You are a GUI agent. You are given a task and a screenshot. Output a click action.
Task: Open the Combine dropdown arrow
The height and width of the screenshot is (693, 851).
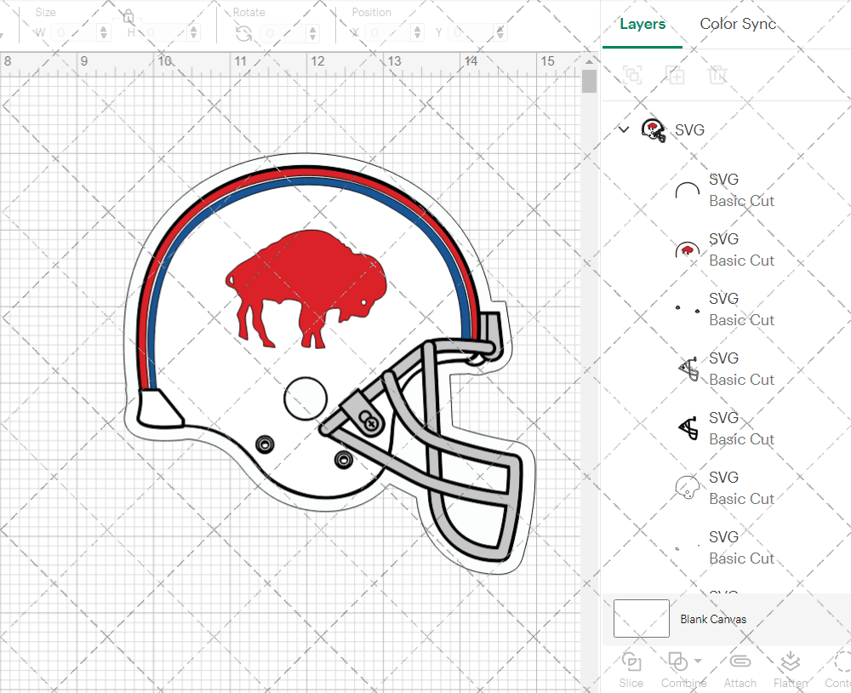pos(698,661)
